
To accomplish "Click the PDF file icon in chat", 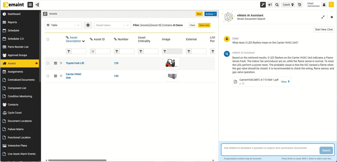I will pos(235,82).
